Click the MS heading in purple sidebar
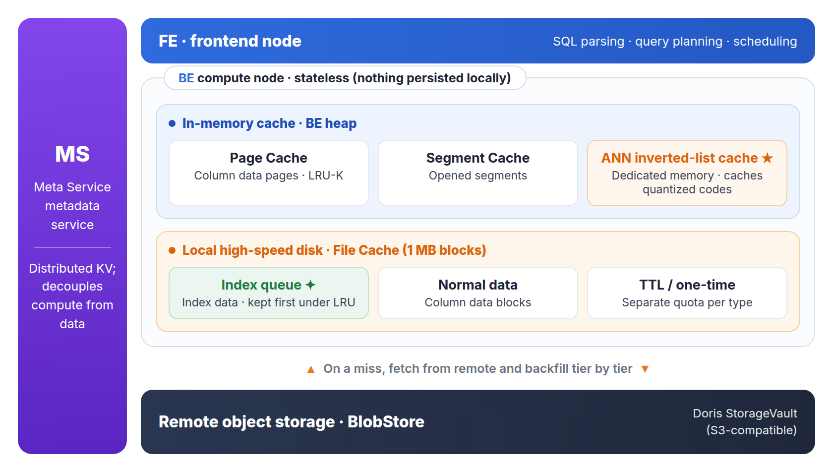Image resolution: width=833 pixels, height=472 pixels. [72, 154]
